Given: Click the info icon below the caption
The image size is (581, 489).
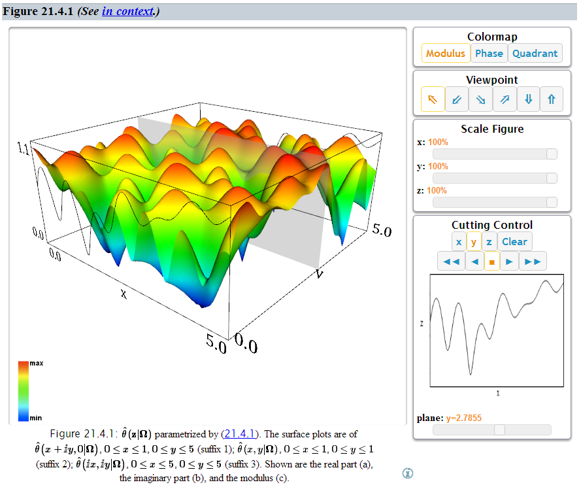Looking at the screenshot, I should (x=408, y=473).
